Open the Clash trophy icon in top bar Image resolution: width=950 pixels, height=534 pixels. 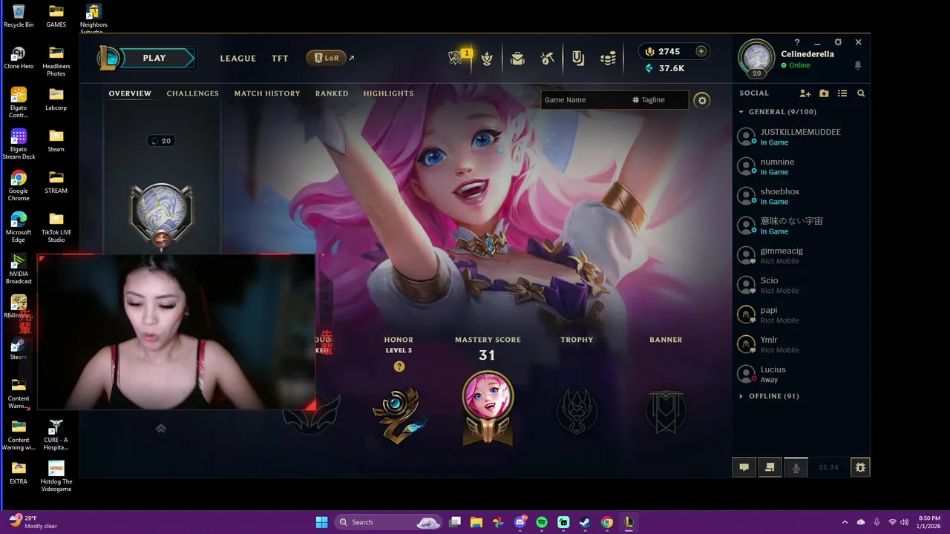click(487, 58)
